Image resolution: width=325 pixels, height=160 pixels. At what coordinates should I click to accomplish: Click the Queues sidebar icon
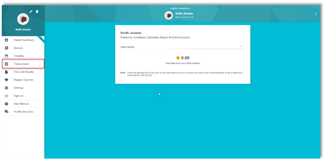coord(6,48)
